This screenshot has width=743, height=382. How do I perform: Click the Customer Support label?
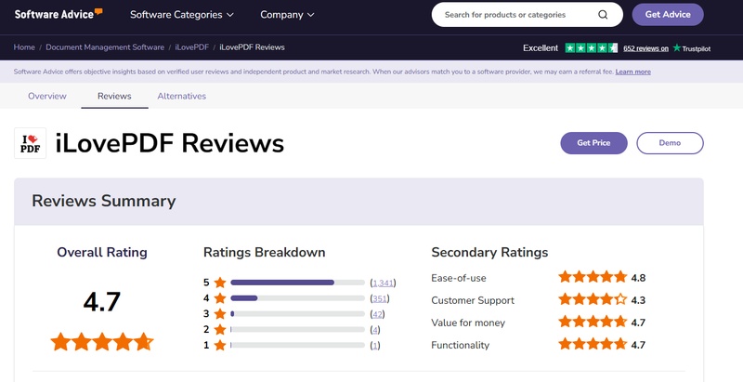pyautogui.click(x=473, y=300)
